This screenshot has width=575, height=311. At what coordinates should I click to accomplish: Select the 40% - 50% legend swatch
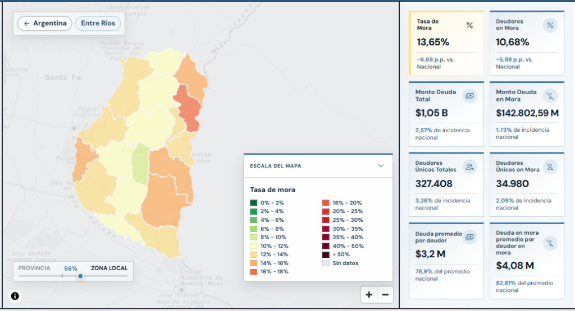point(326,246)
